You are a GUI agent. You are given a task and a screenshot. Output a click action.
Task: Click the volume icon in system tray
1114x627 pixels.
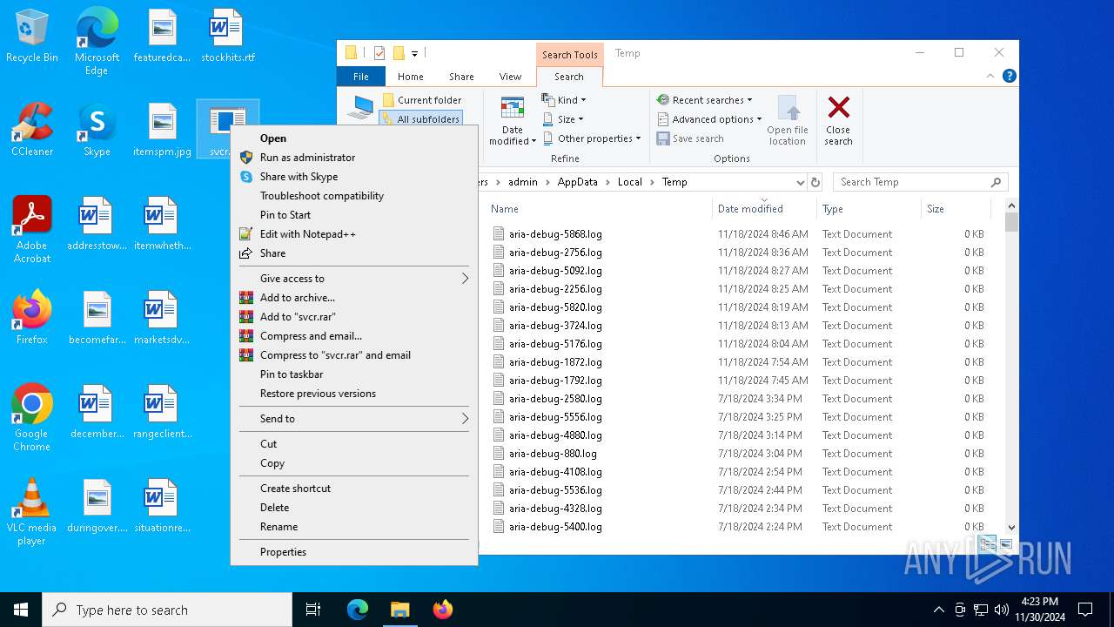[x=1002, y=610]
